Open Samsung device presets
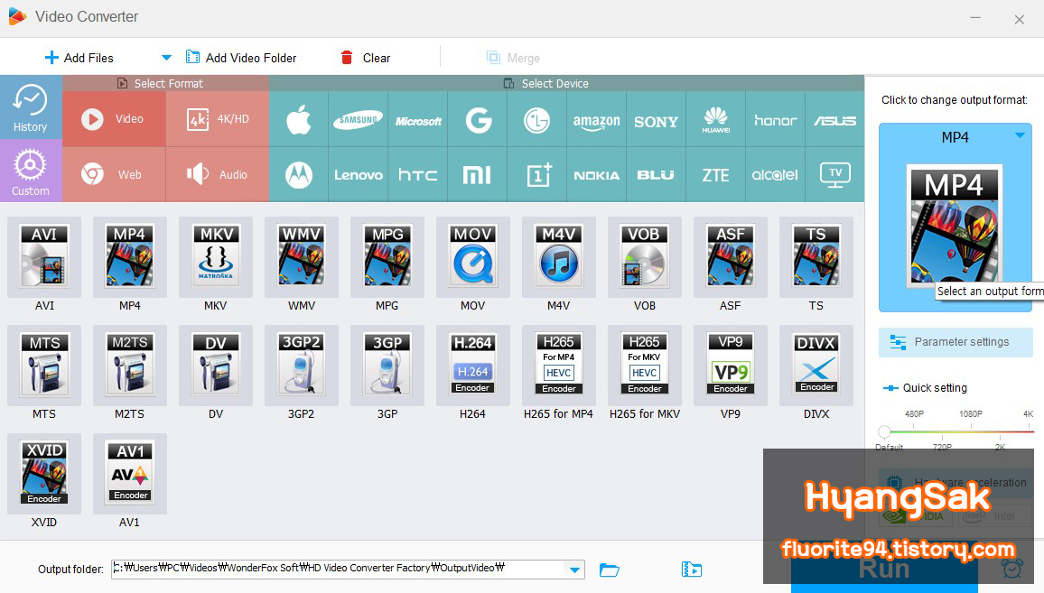This screenshot has height=593, width=1044. coord(359,120)
